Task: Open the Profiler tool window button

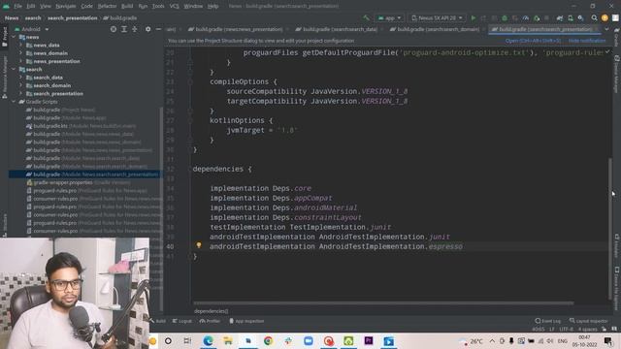Action: 210,321
